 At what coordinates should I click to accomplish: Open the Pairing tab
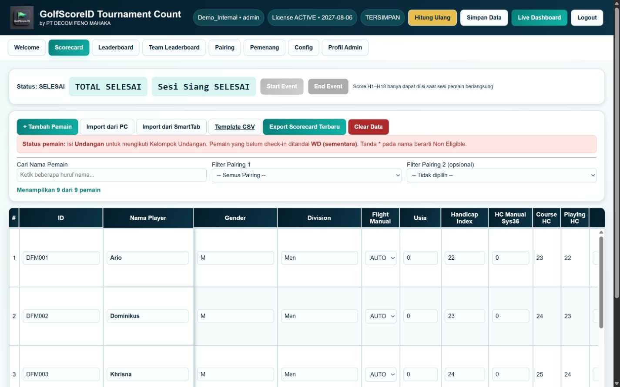click(225, 47)
